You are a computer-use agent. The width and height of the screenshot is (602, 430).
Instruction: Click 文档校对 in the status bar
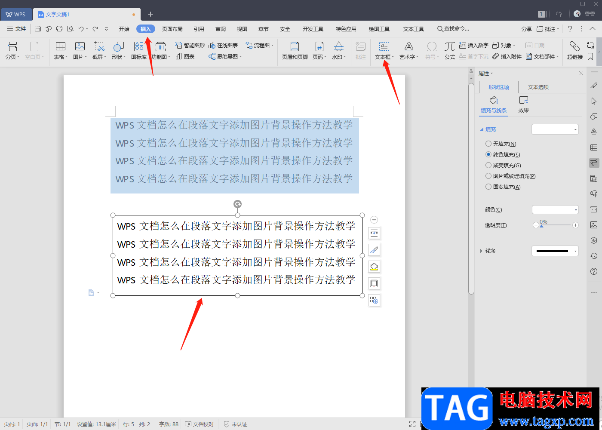point(200,424)
